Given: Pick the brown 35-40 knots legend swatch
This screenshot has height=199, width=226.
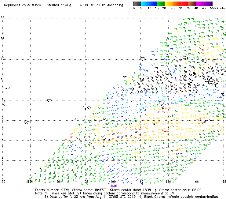Looking at the screenshot, I should click(192, 4).
